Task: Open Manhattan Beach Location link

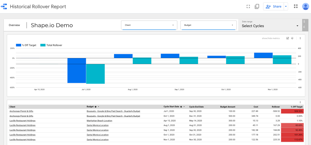Action: pyautogui.click(x=100, y=120)
